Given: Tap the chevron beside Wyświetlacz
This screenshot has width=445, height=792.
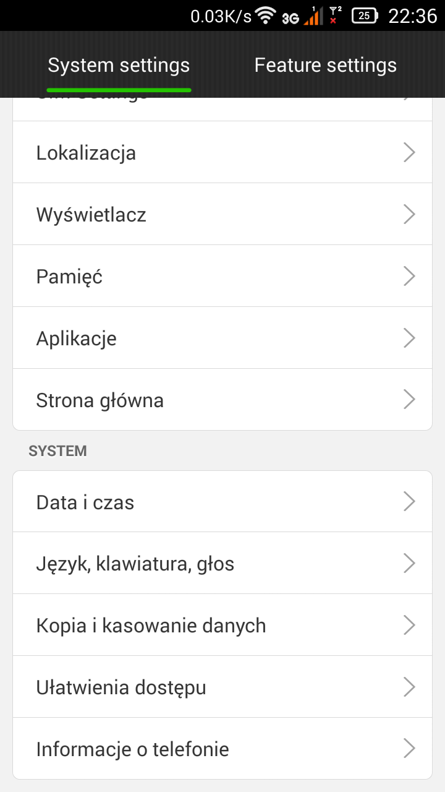Looking at the screenshot, I should 409,214.
